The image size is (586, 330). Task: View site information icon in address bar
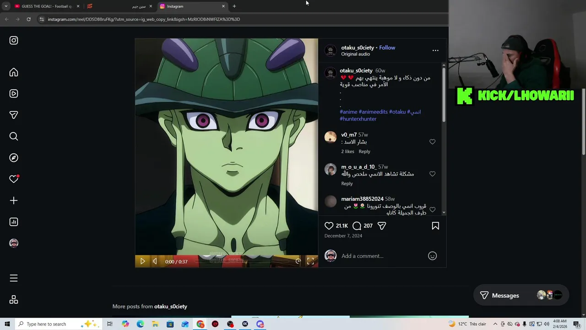click(x=42, y=19)
